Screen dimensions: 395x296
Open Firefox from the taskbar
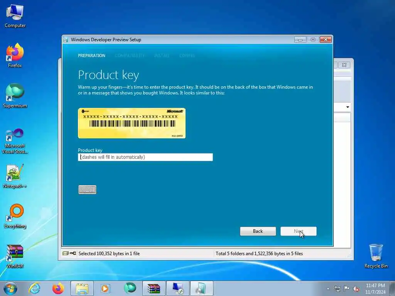click(58, 288)
